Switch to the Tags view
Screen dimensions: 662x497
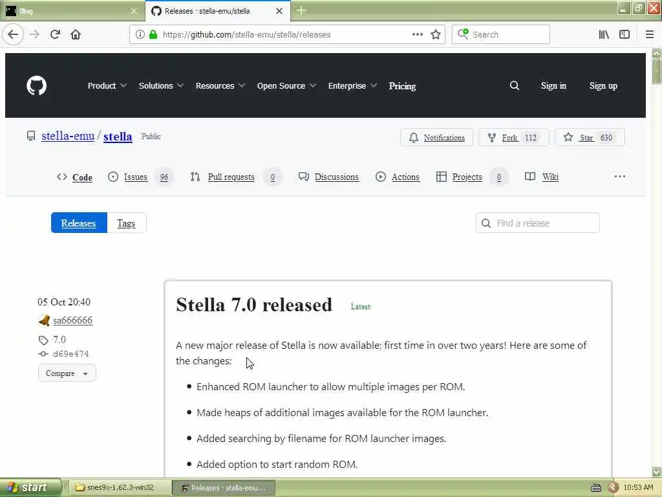(126, 223)
